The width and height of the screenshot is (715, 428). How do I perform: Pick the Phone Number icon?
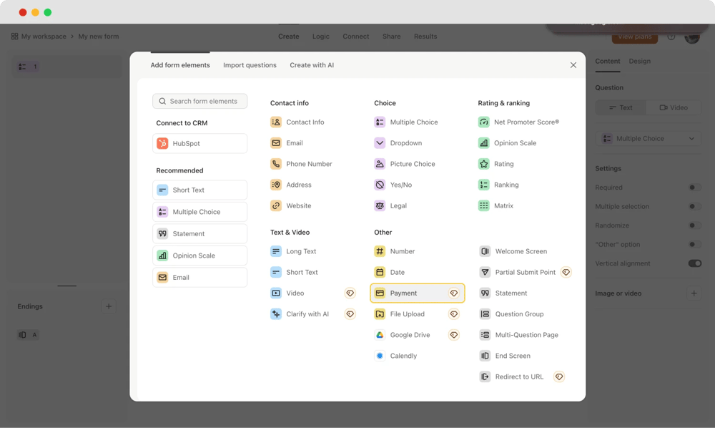[x=276, y=164]
